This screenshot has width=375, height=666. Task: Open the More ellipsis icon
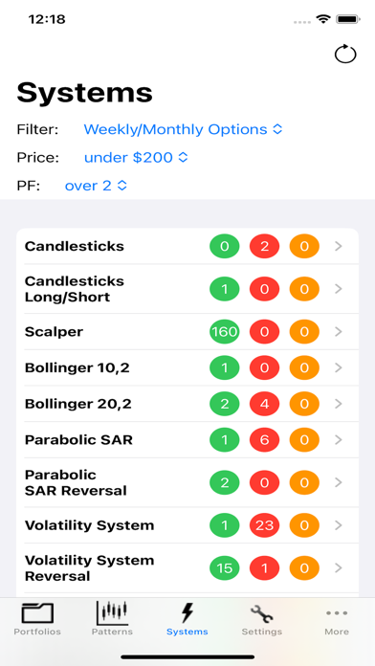(x=337, y=613)
